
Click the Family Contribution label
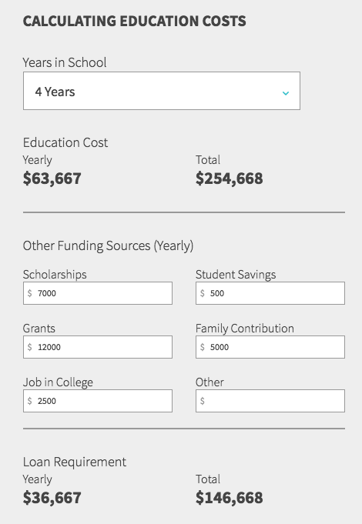[x=245, y=328]
